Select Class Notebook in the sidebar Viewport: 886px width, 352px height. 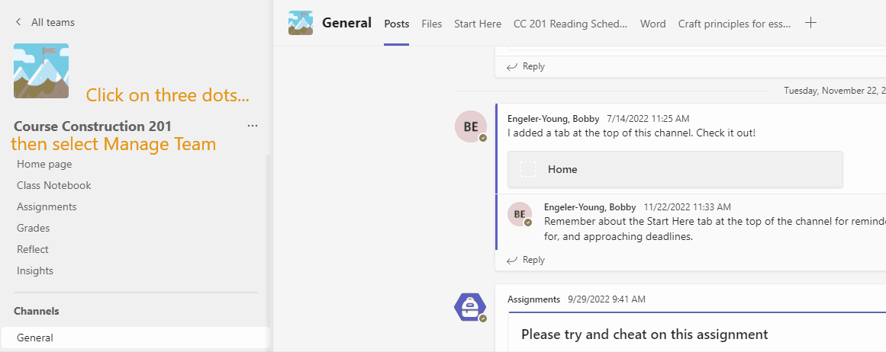click(54, 185)
